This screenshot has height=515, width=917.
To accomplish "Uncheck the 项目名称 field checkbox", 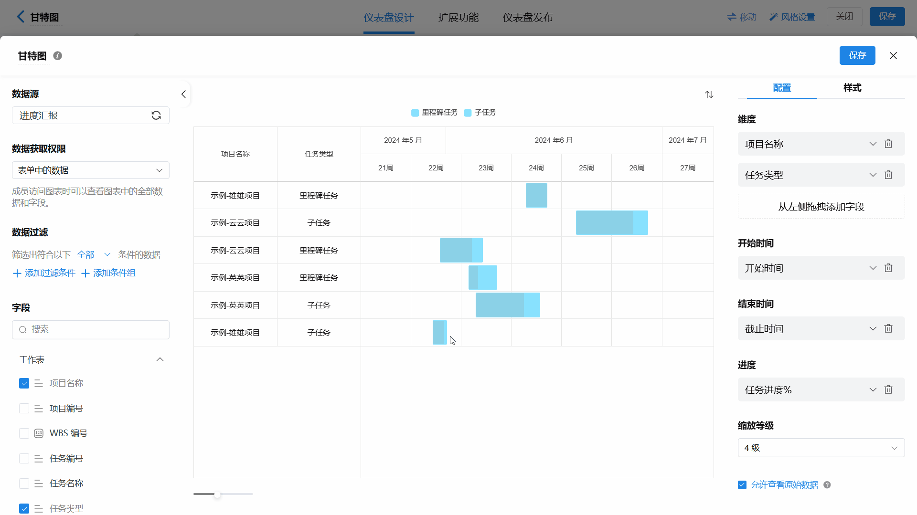I will click(24, 383).
